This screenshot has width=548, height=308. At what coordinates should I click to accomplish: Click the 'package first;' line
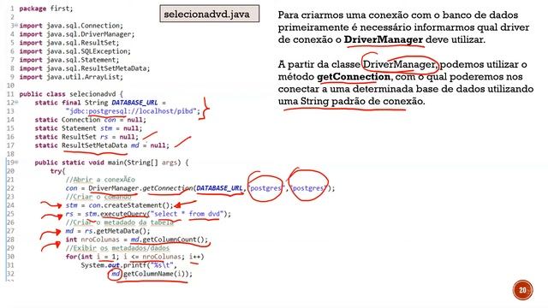click(x=46, y=9)
